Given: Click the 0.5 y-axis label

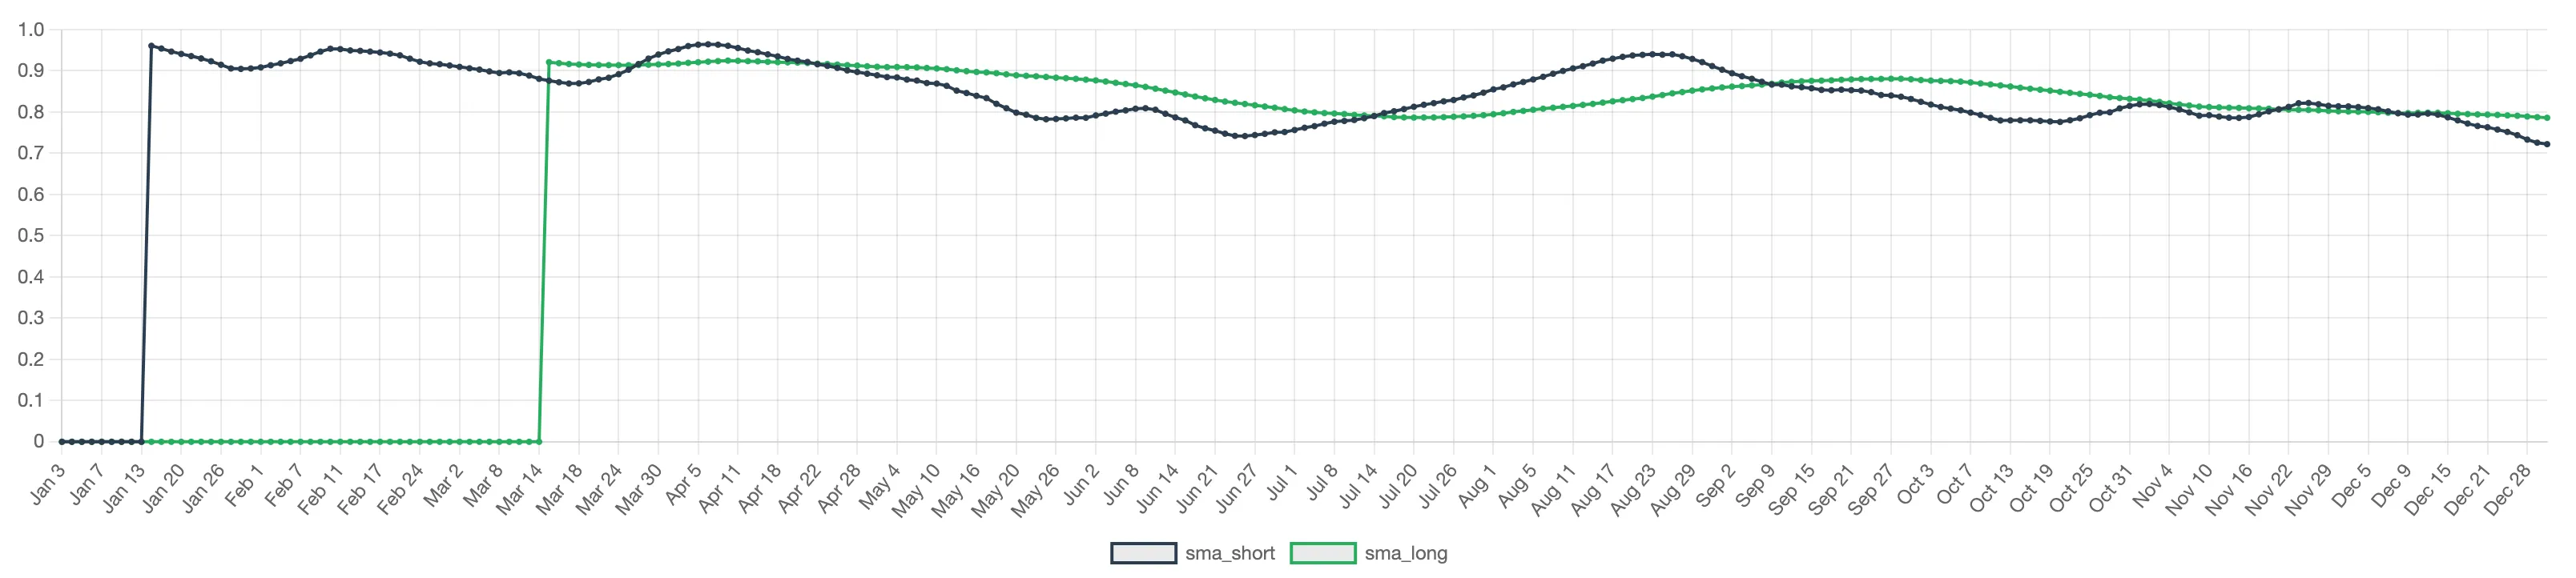Looking at the screenshot, I should pyautogui.click(x=31, y=236).
